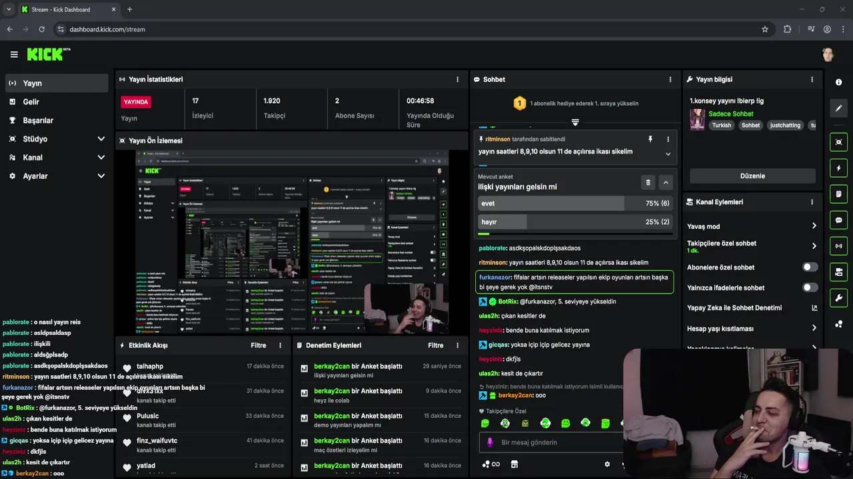The height and width of the screenshot is (479, 853).
Task: Go to Gelir in the sidebar
Action: pos(56,102)
